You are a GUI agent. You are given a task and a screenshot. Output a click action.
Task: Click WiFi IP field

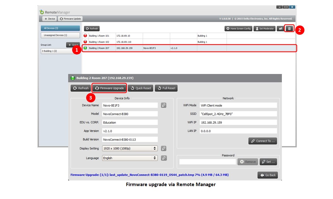238,122
